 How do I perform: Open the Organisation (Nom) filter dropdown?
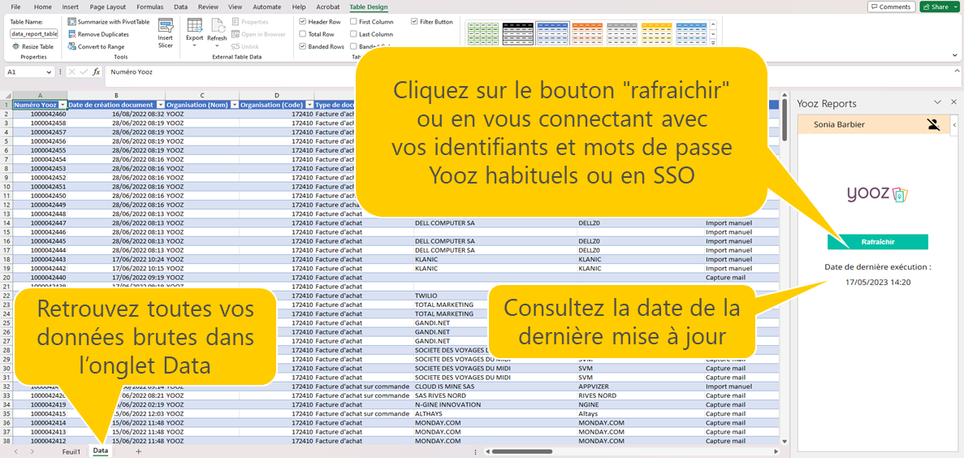pos(234,105)
